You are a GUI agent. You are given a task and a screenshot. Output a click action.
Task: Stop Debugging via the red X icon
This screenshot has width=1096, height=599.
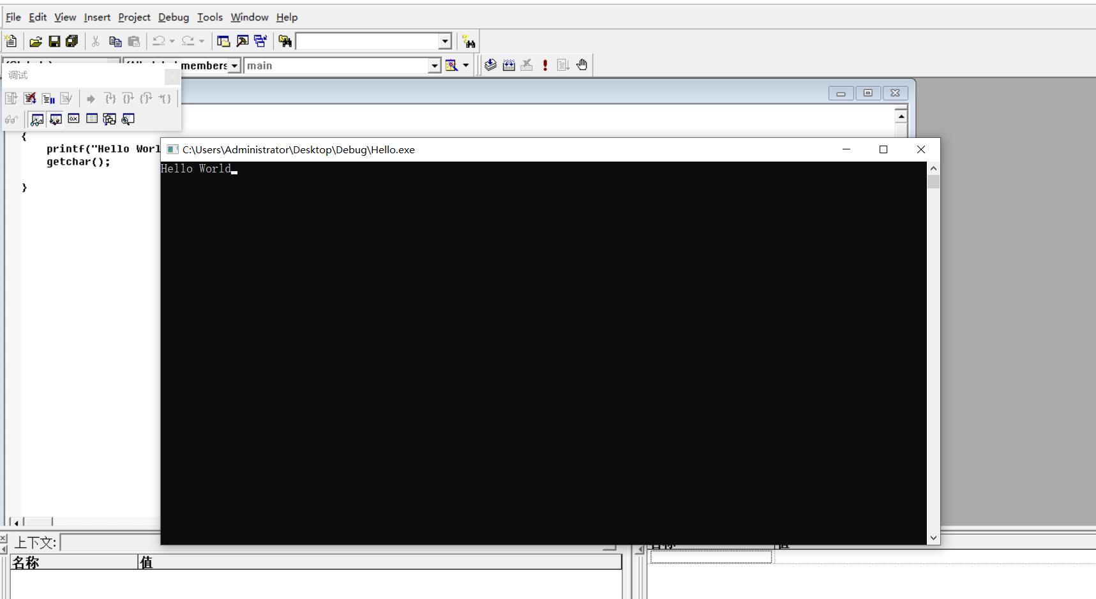pos(29,98)
